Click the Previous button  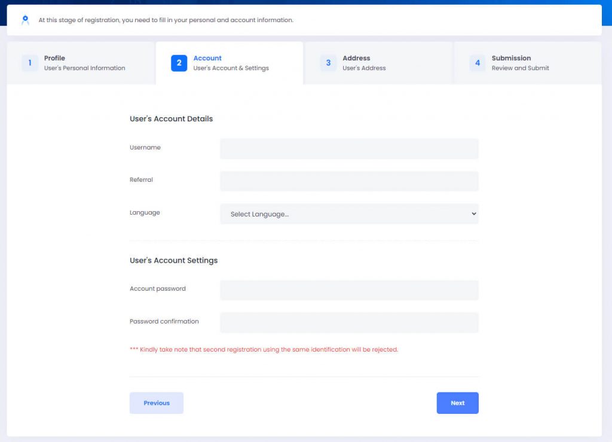(156, 403)
